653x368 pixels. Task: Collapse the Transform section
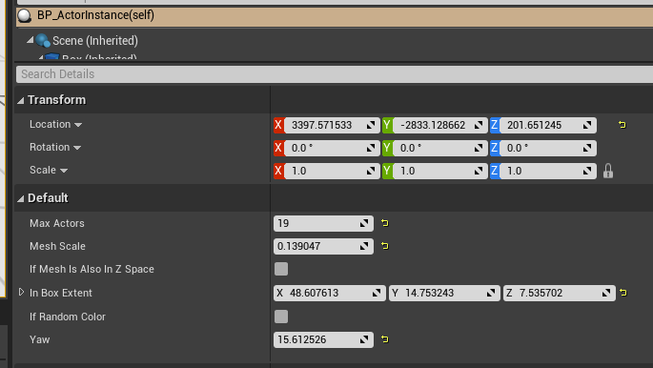tap(20, 100)
